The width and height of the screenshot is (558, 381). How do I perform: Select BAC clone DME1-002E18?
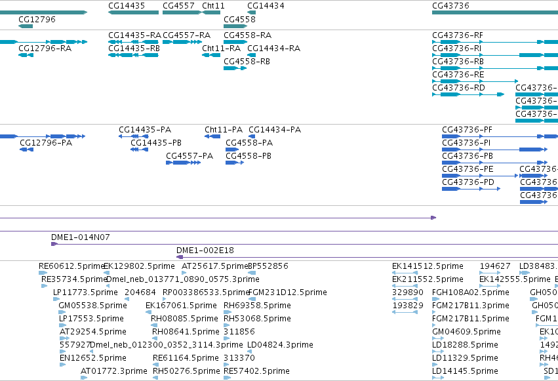tap(205, 251)
